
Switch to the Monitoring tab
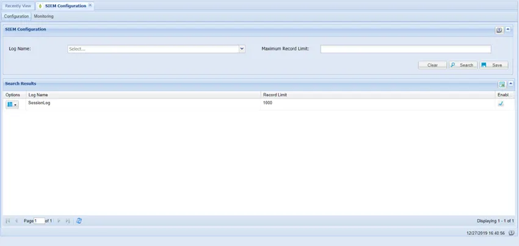tap(44, 16)
